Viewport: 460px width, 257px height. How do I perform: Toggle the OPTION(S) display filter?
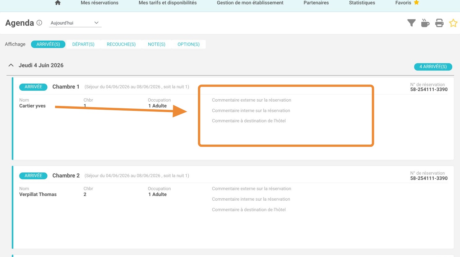pos(188,44)
